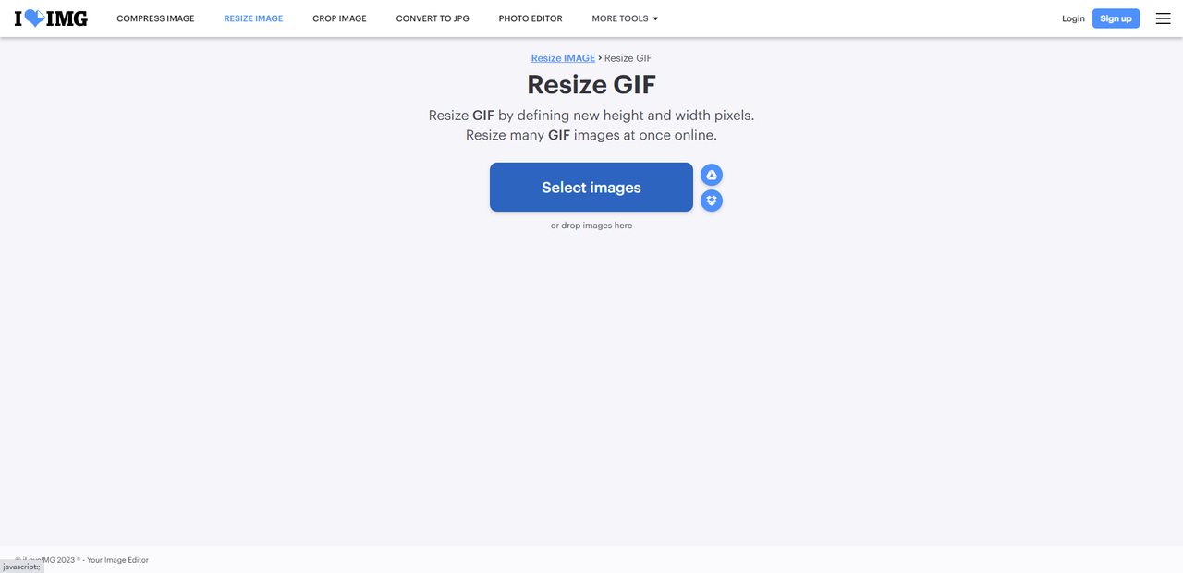The image size is (1183, 573).
Task: Follow the Resize IMAGE breadcrumb link
Action: 563,58
